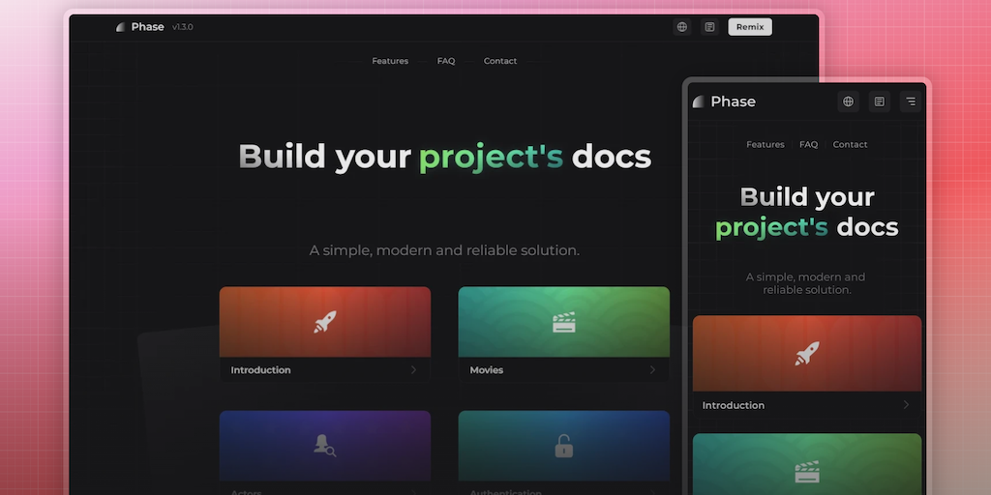Open the globe language icon in mobile header
The image size is (991, 495).
pos(848,102)
